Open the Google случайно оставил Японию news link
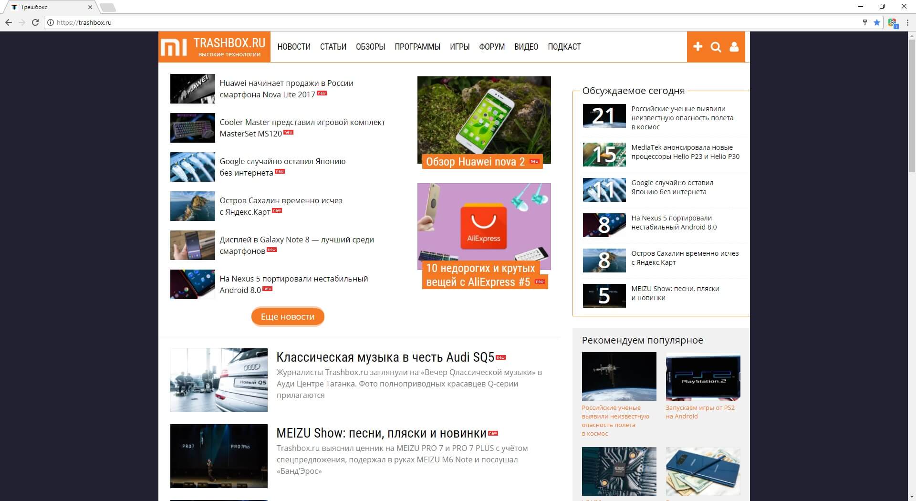This screenshot has height=501, width=916. (x=282, y=162)
